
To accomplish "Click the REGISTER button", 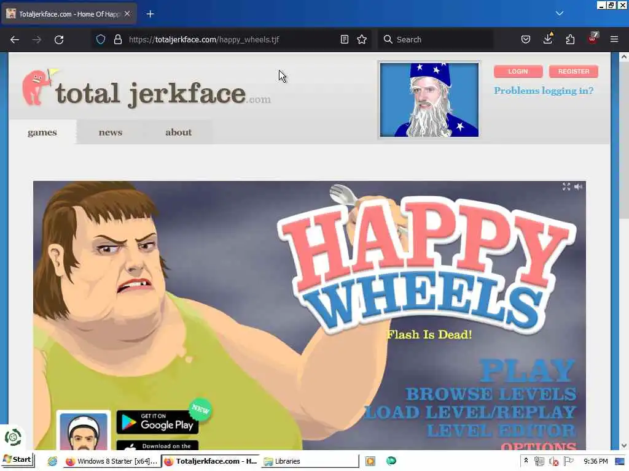I will pyautogui.click(x=573, y=71).
